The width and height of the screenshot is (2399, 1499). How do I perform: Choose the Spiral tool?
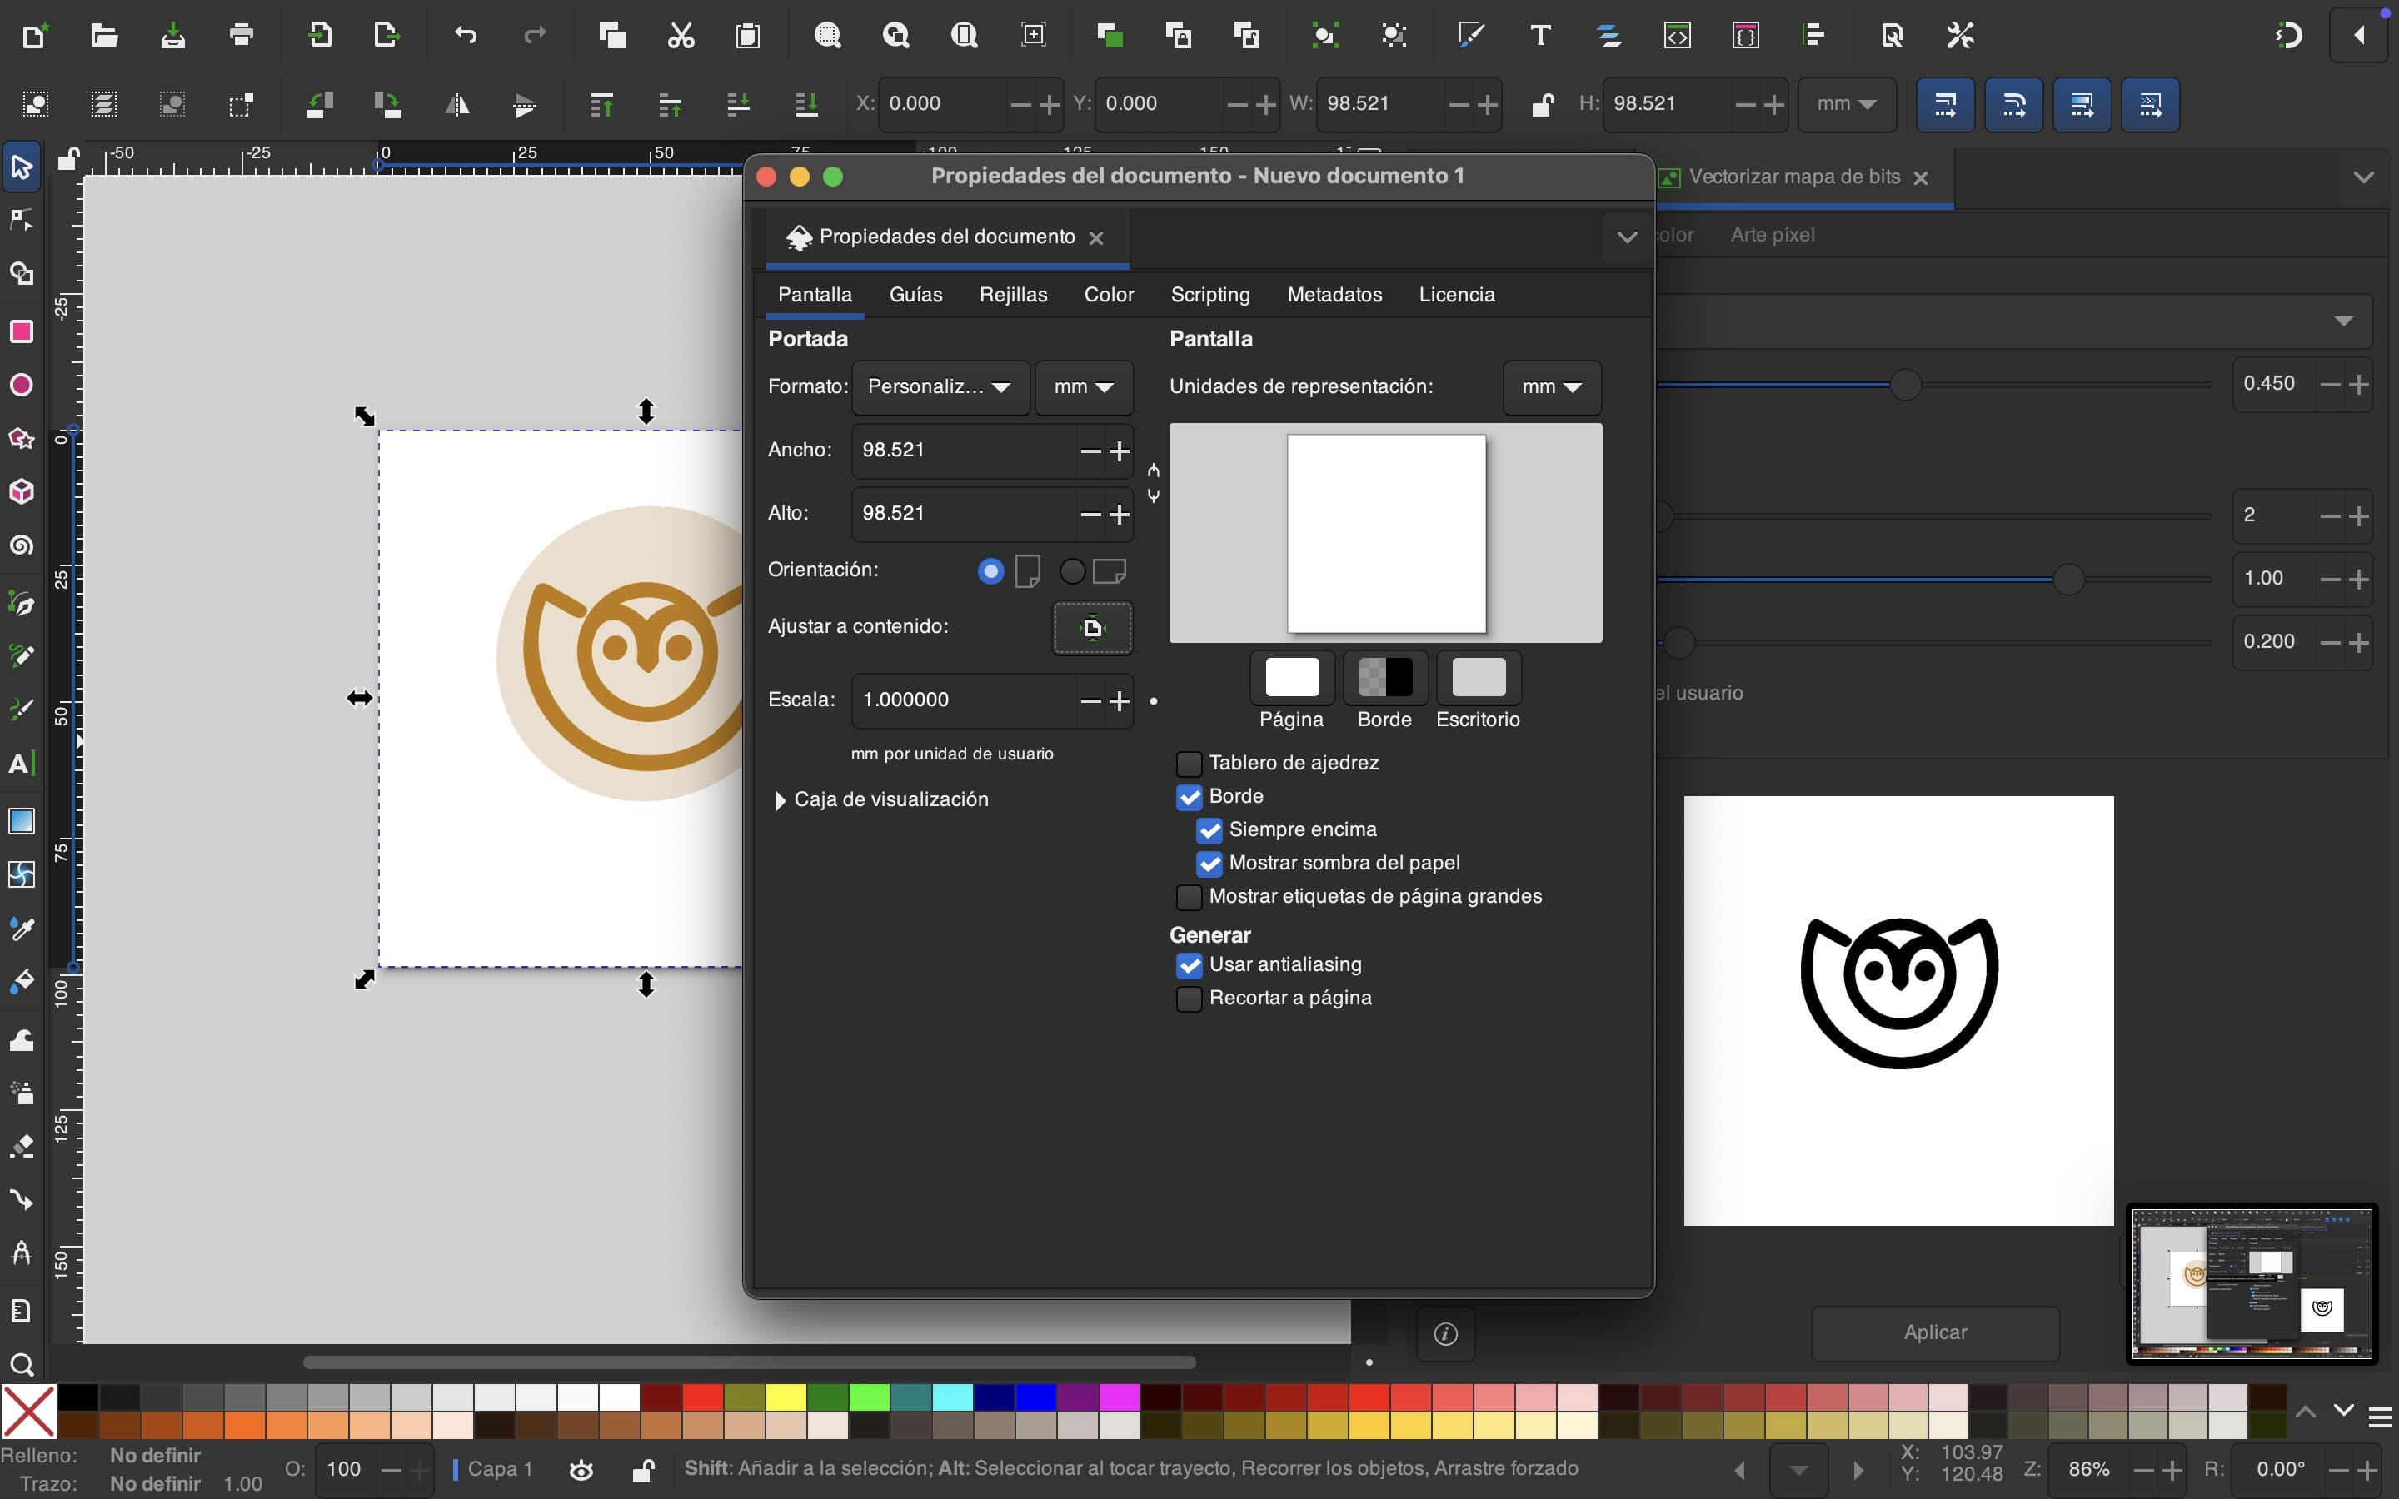(22, 545)
